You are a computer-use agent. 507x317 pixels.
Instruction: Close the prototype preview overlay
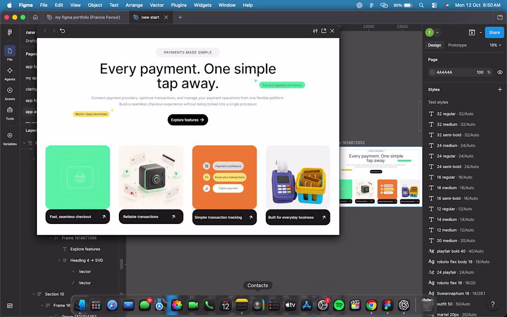click(x=332, y=31)
